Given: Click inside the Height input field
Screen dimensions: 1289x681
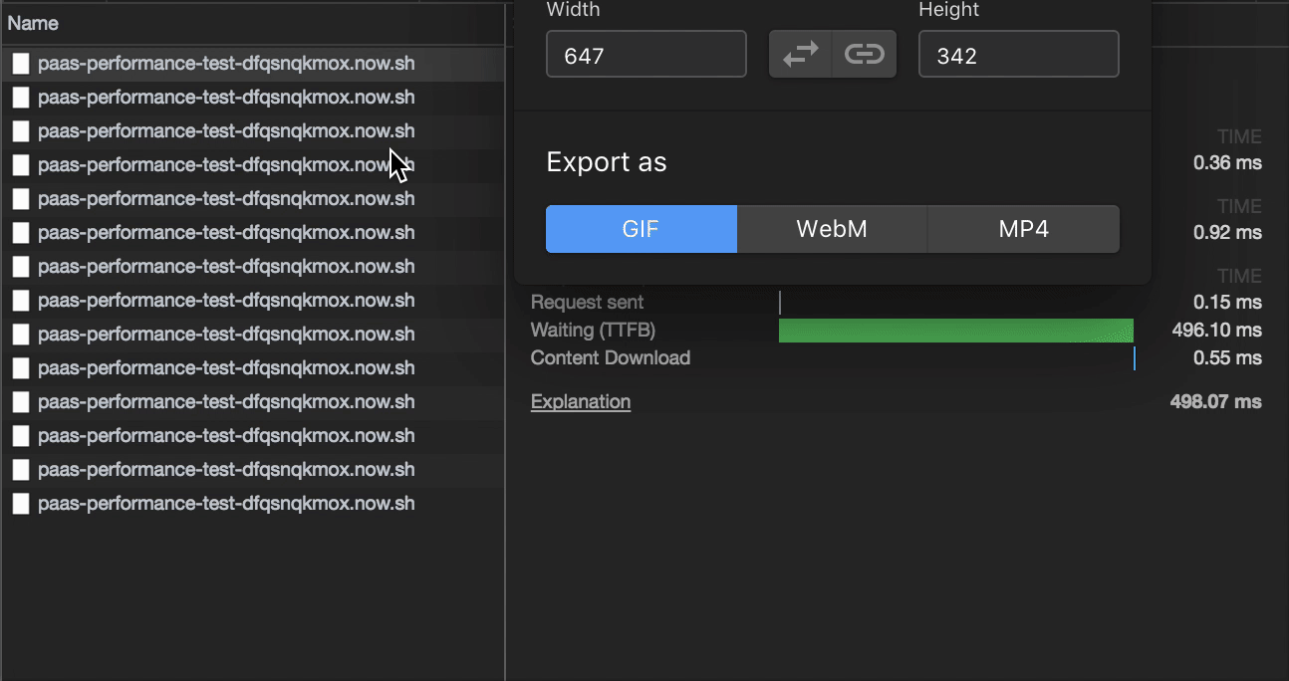Looking at the screenshot, I should point(1018,54).
